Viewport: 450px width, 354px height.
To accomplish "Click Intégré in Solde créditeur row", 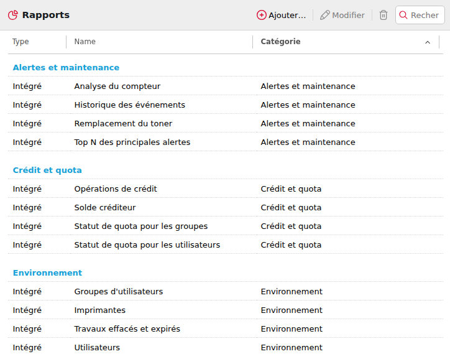I will [x=27, y=207].
